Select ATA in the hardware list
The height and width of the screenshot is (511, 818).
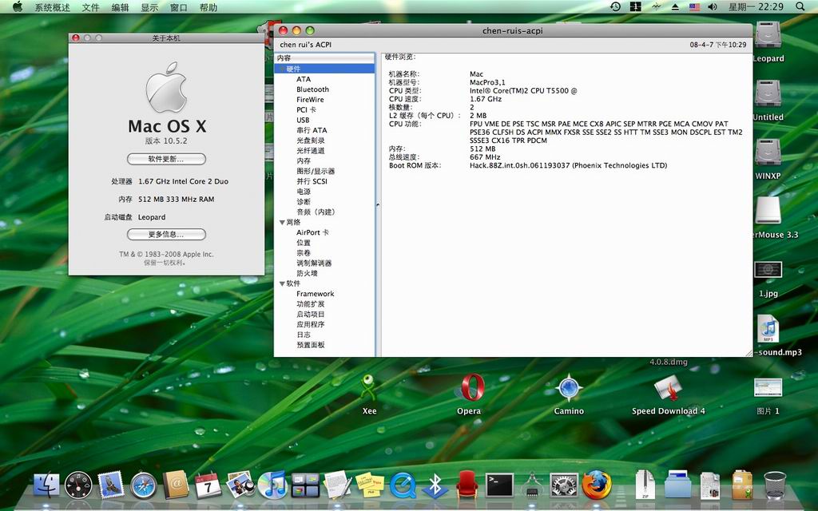pyautogui.click(x=303, y=79)
